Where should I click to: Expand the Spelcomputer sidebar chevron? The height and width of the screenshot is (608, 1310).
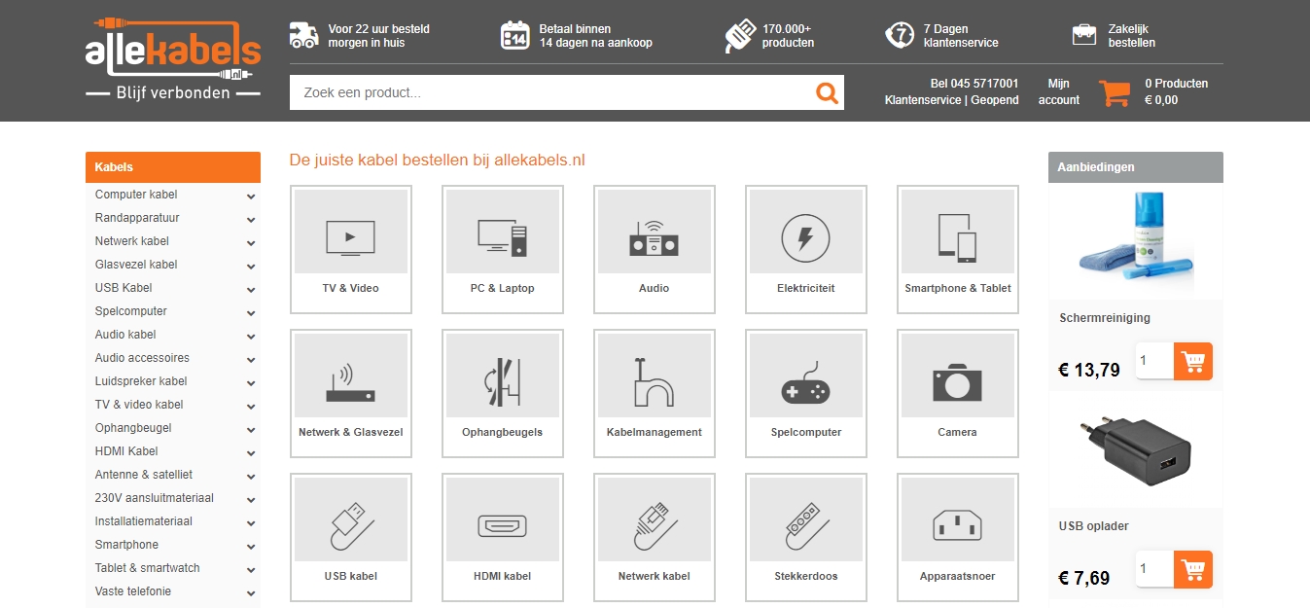(x=251, y=312)
